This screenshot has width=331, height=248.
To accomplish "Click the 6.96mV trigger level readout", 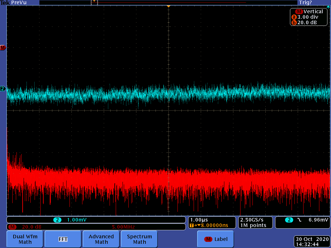I will (x=318, y=220).
